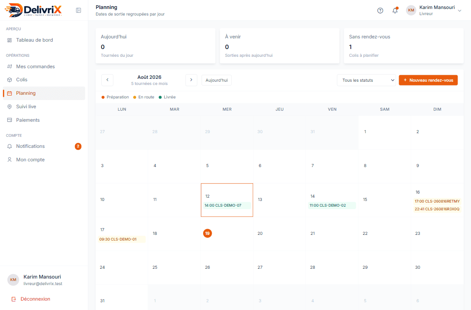This screenshot has height=310, width=471.
Task: Open the 17:00 CLS-260816RETMY event
Action: pyautogui.click(x=437, y=201)
